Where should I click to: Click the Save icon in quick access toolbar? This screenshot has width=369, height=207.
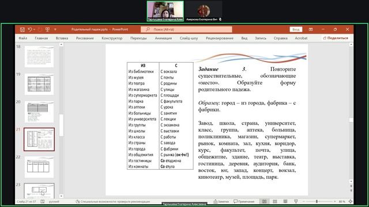click(22, 29)
